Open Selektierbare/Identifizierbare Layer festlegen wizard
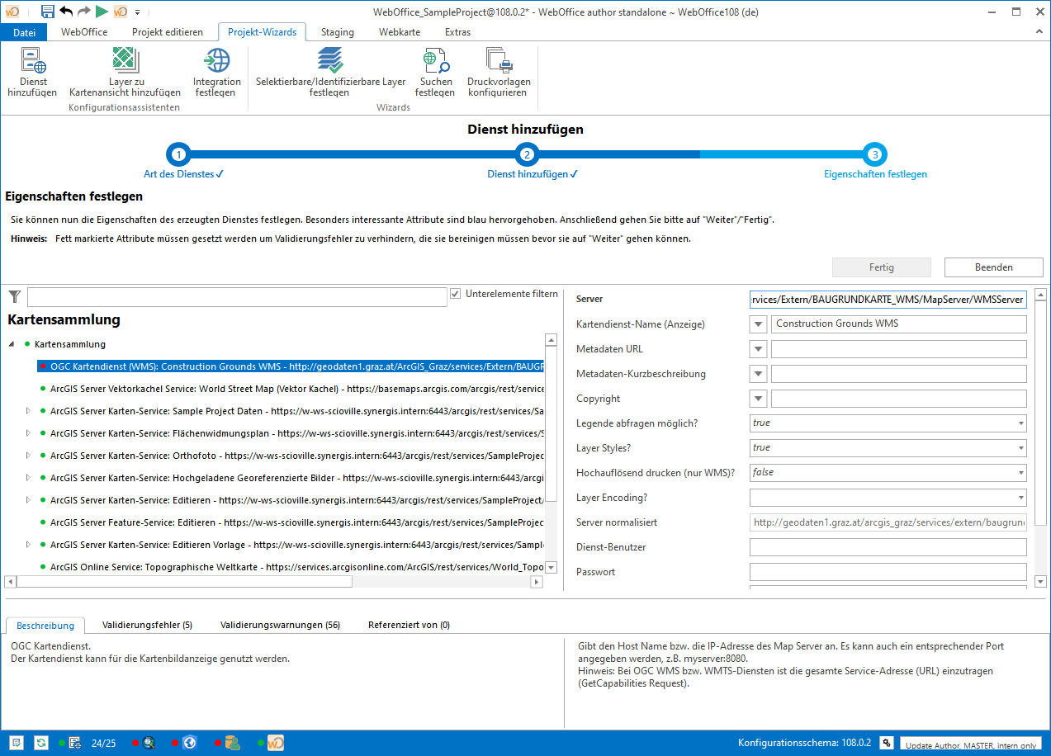The height and width of the screenshot is (756, 1051). click(330, 62)
